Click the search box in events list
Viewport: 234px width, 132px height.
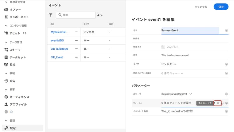tap(76, 15)
